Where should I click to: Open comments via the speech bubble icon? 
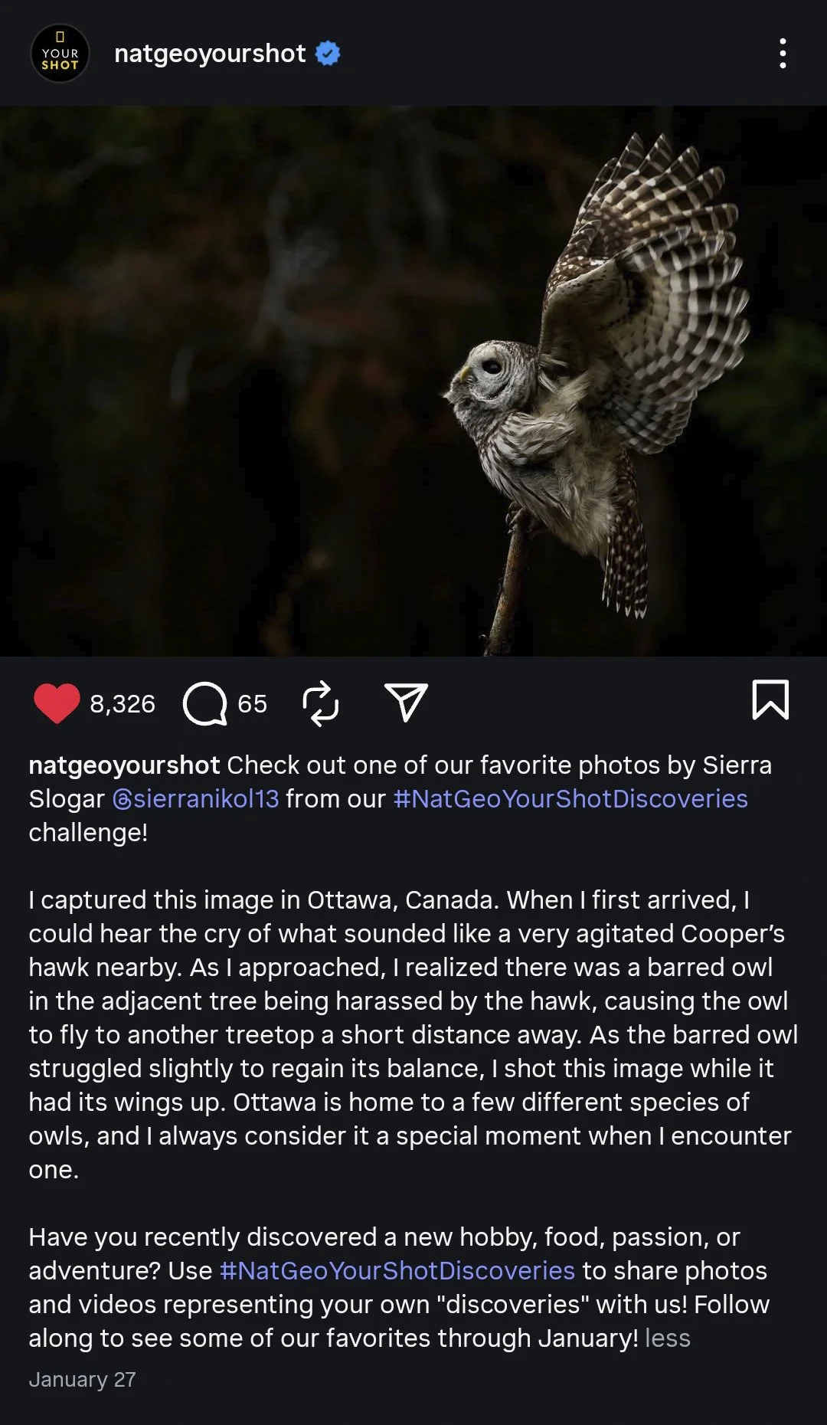pos(205,703)
